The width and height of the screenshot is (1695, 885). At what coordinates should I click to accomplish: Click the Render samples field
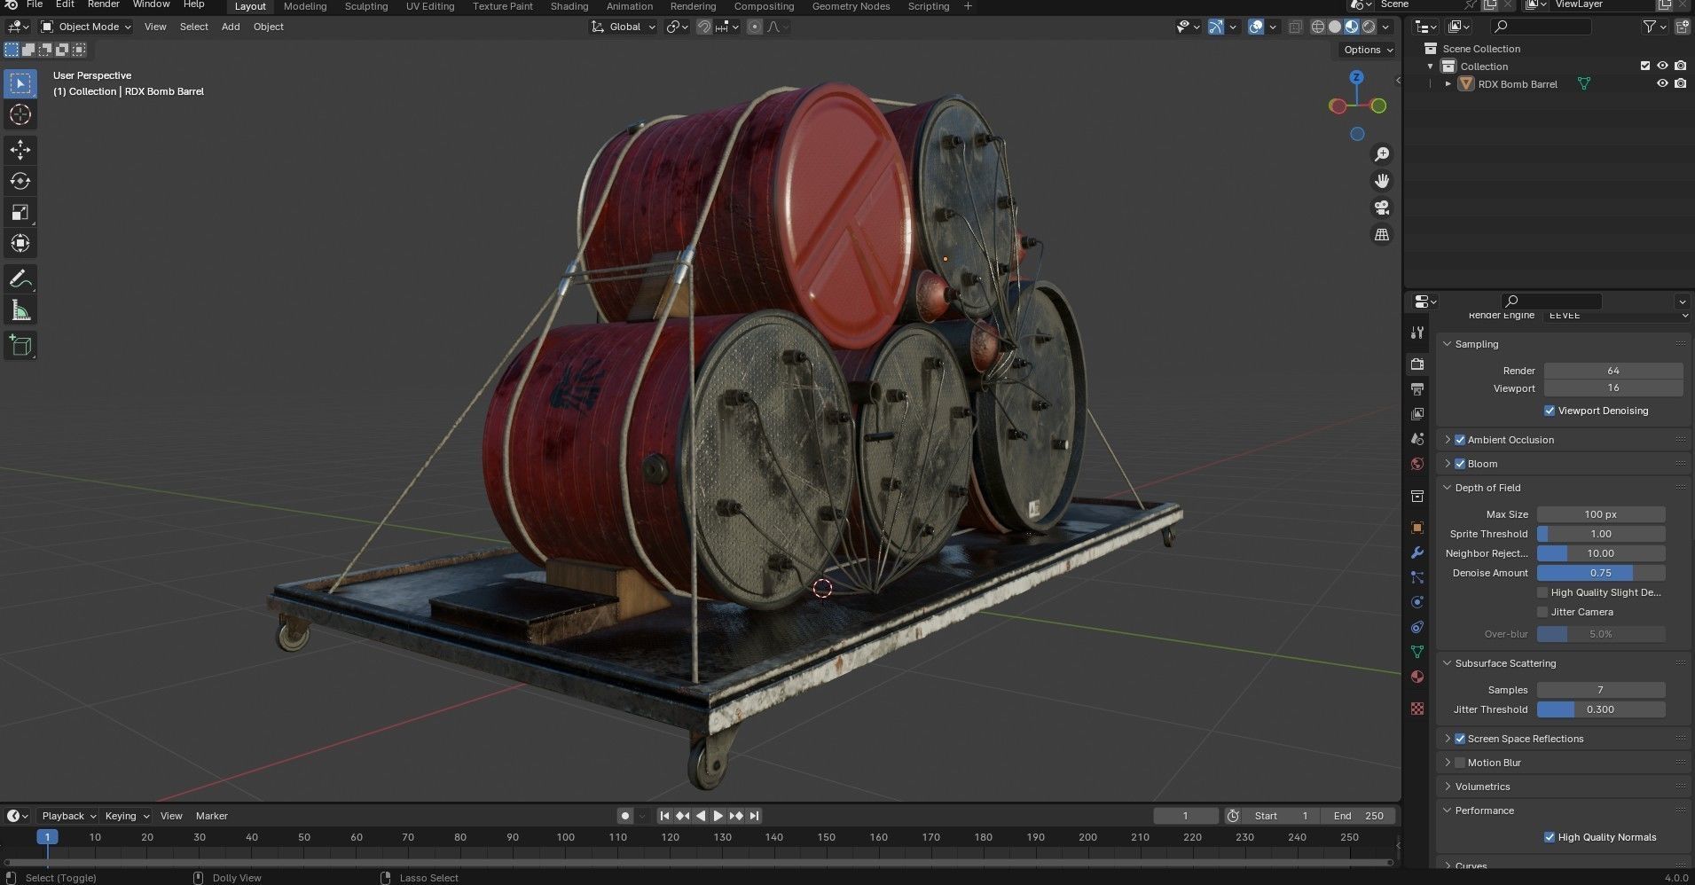tap(1613, 371)
